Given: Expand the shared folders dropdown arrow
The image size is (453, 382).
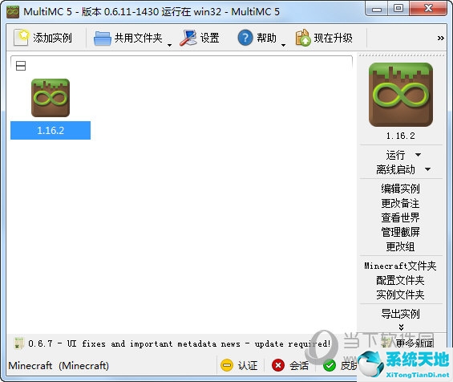Looking at the screenshot, I should 170,45.
